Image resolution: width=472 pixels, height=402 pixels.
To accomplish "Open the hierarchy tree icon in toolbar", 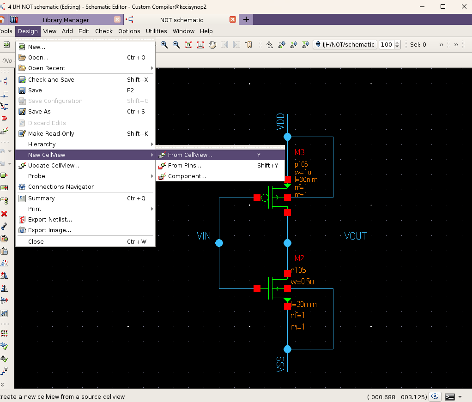I will [x=270, y=45].
